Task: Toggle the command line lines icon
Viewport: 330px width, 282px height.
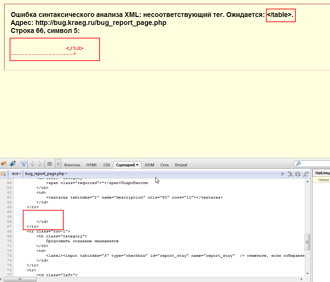Action: (49, 164)
